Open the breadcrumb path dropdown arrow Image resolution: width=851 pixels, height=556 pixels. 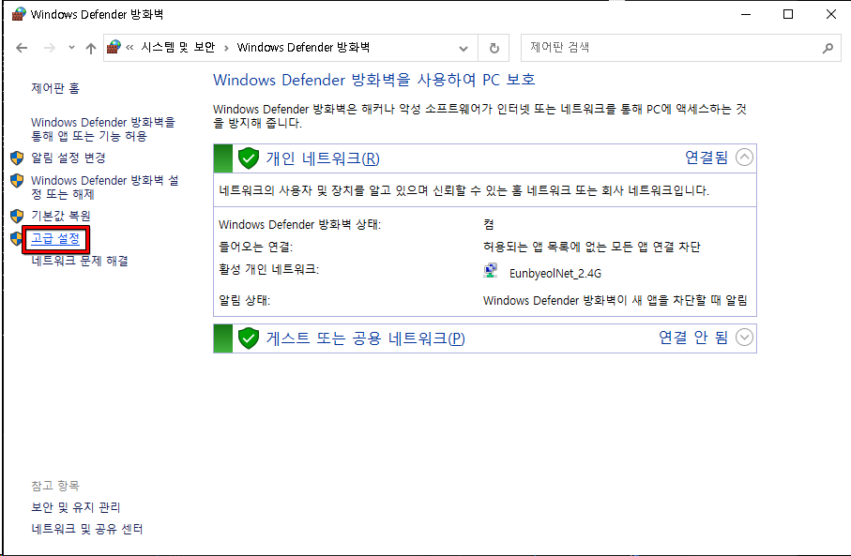[x=463, y=48]
